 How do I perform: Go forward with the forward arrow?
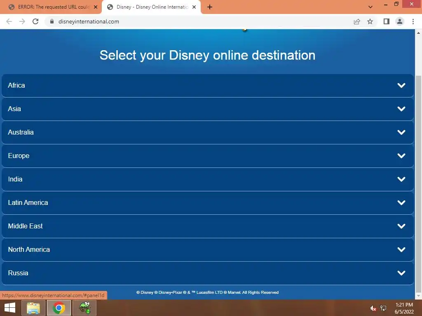pyautogui.click(x=22, y=21)
